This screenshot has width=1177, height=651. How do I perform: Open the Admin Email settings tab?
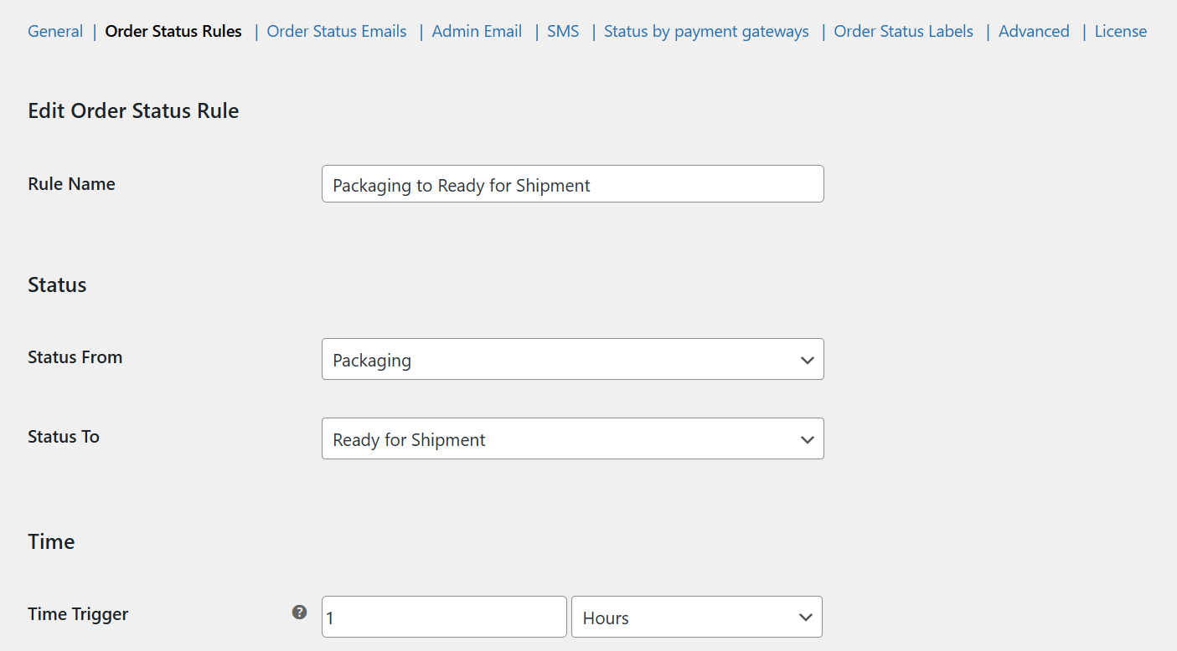pos(477,31)
